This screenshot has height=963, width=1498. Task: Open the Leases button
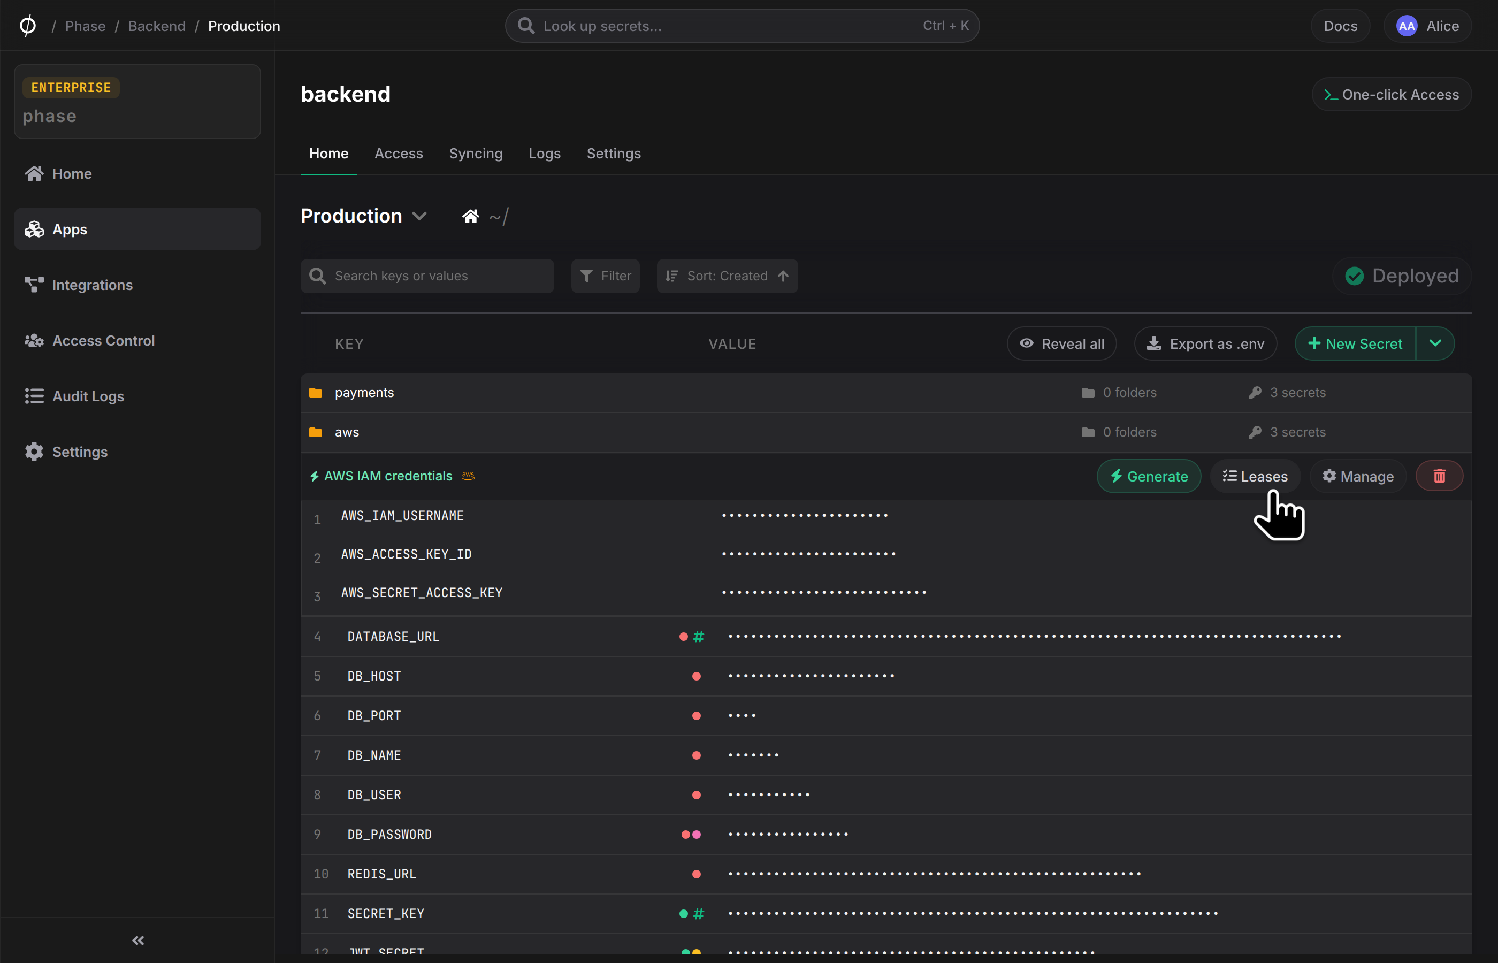pyautogui.click(x=1256, y=476)
